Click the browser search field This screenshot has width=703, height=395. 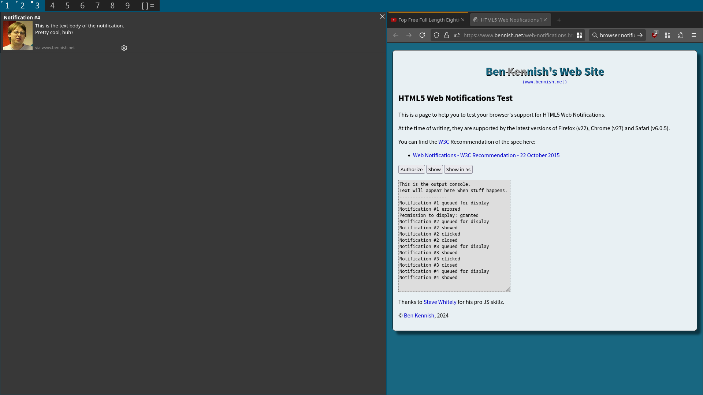coord(617,35)
